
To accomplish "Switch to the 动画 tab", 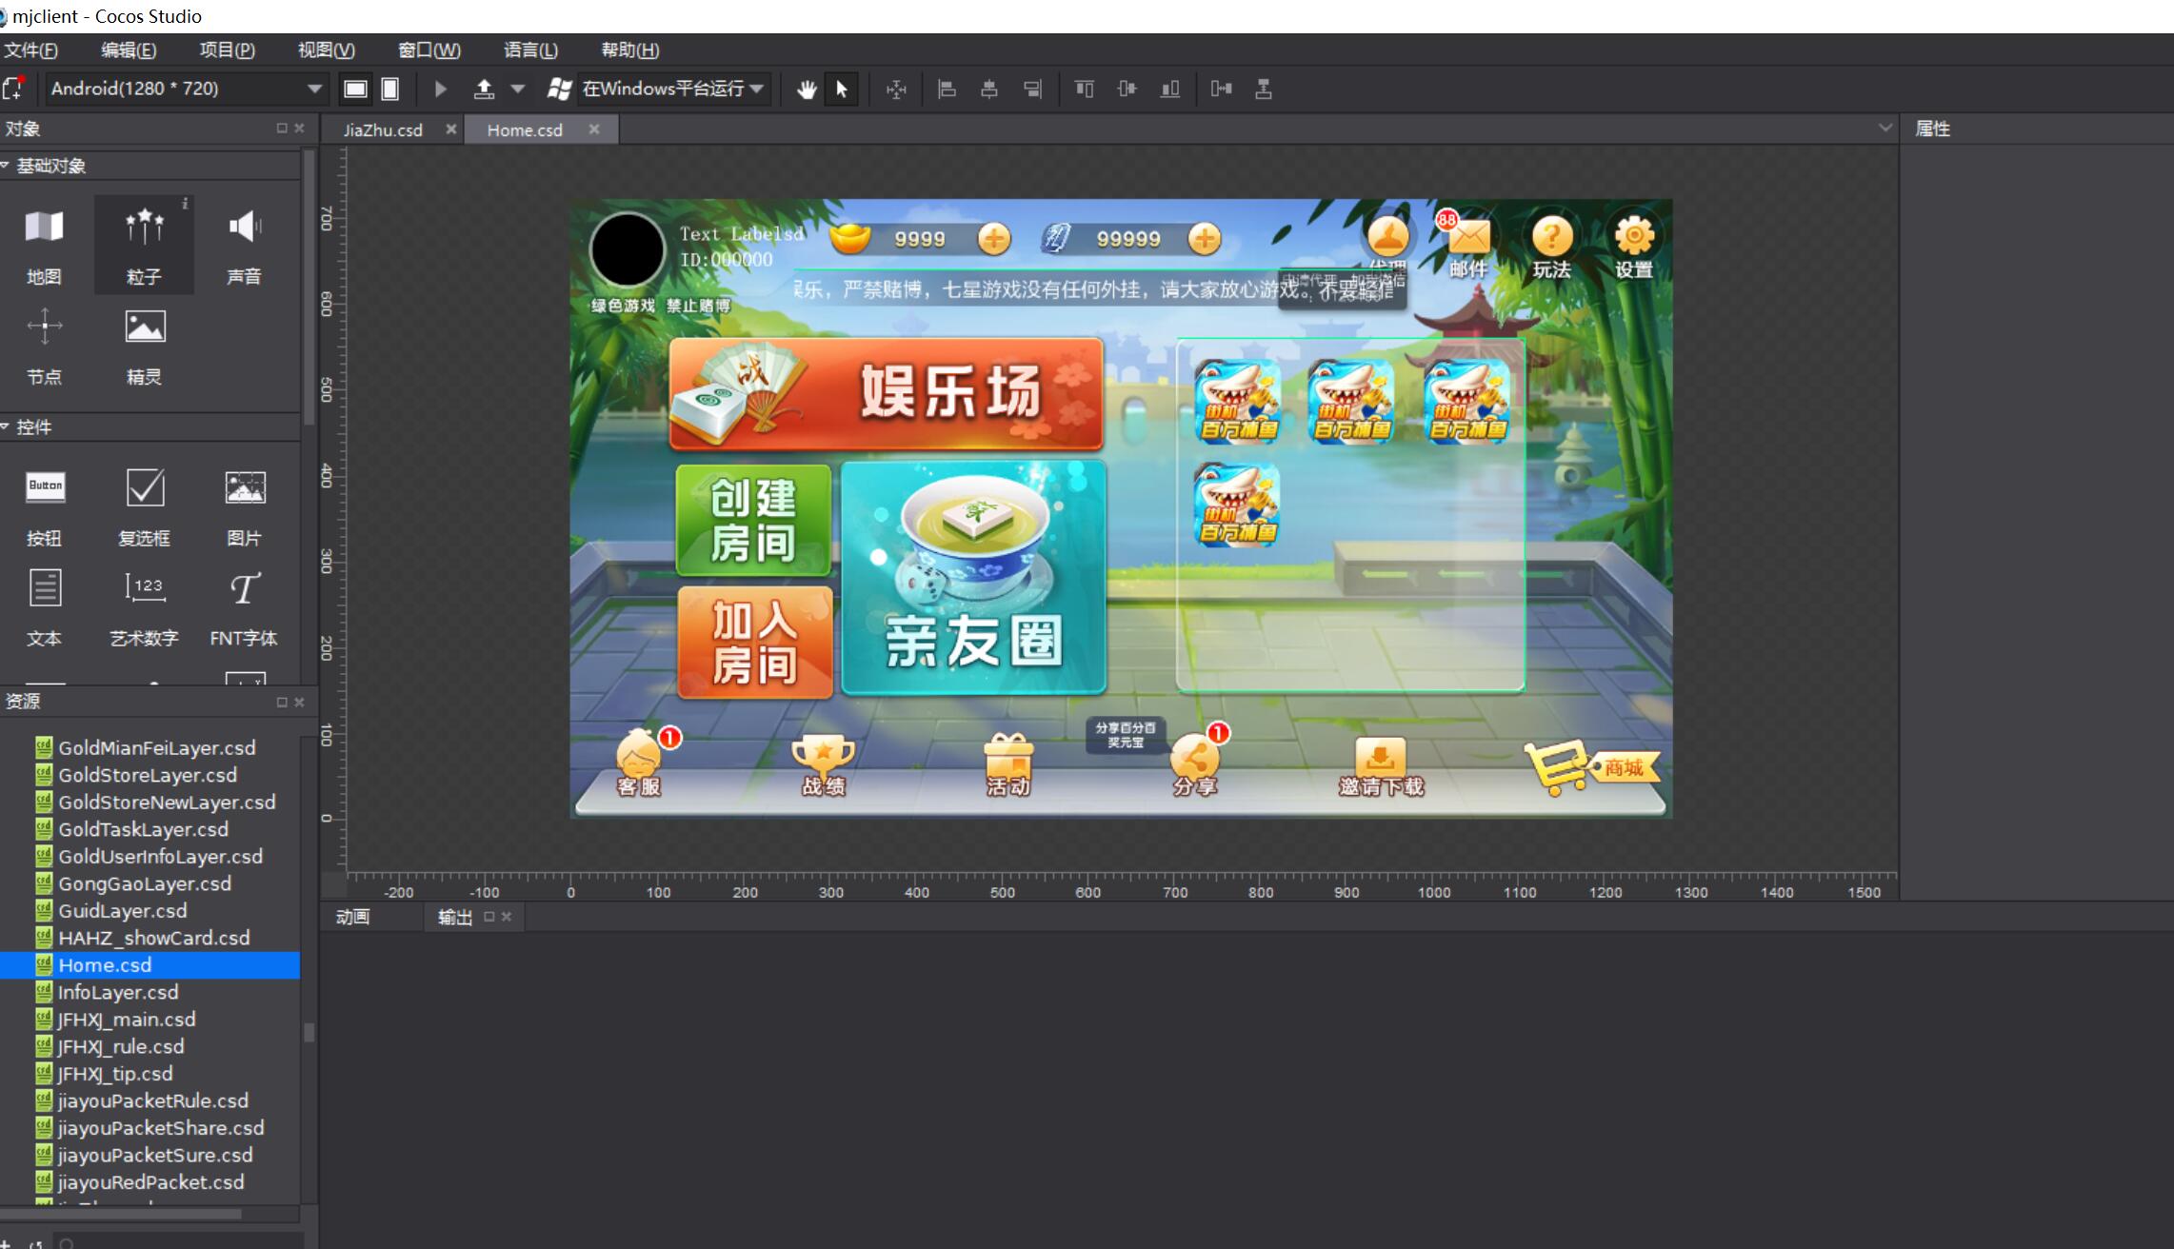I will coord(352,917).
